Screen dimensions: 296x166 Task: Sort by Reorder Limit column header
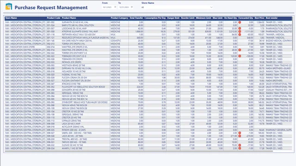188,18
